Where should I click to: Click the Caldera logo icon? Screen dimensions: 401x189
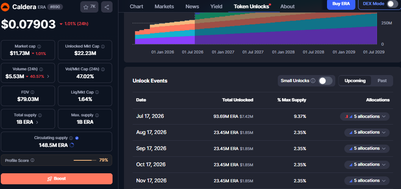(6, 7)
